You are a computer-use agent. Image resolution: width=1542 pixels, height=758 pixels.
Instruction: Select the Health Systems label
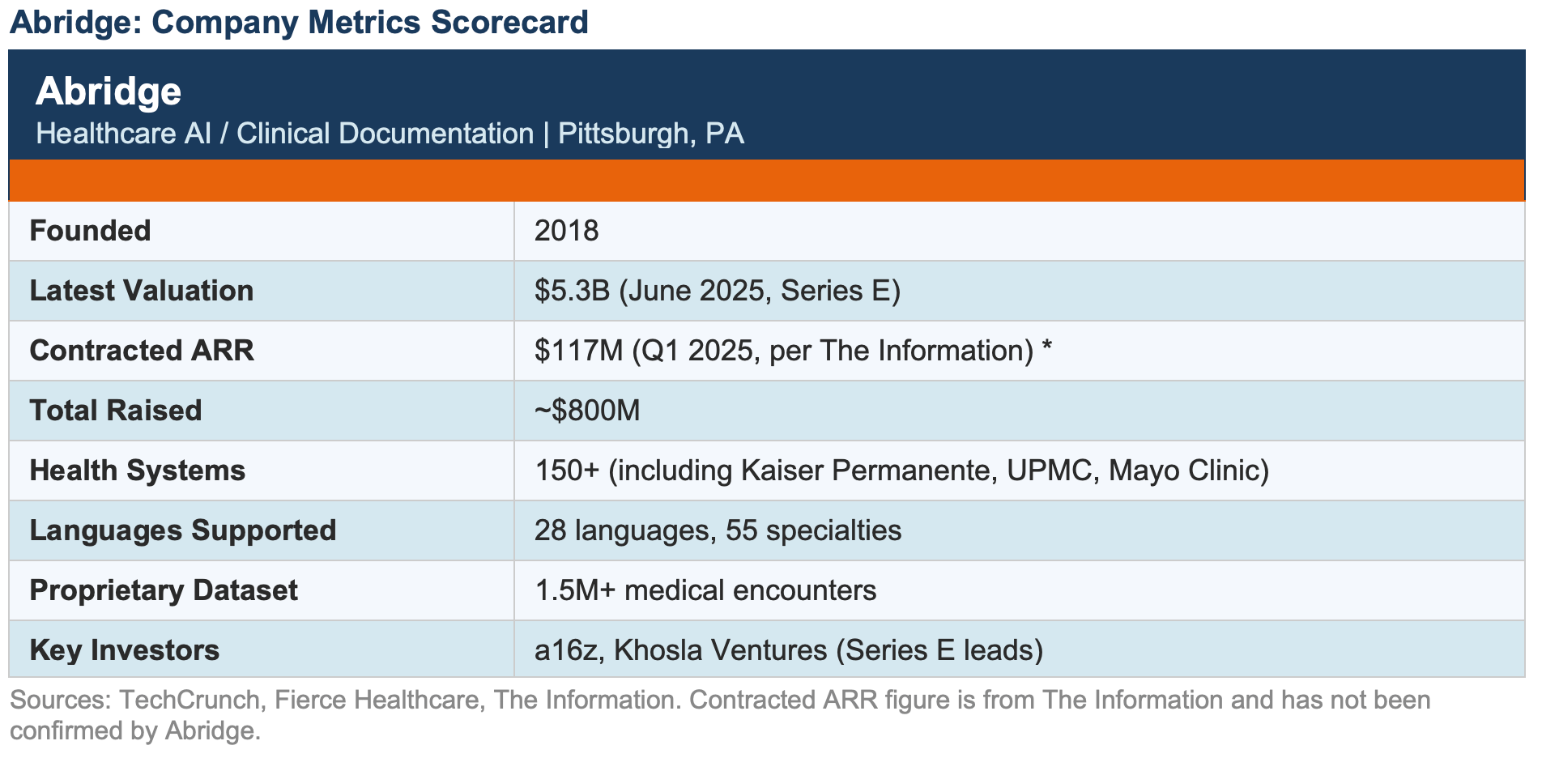[138, 471]
